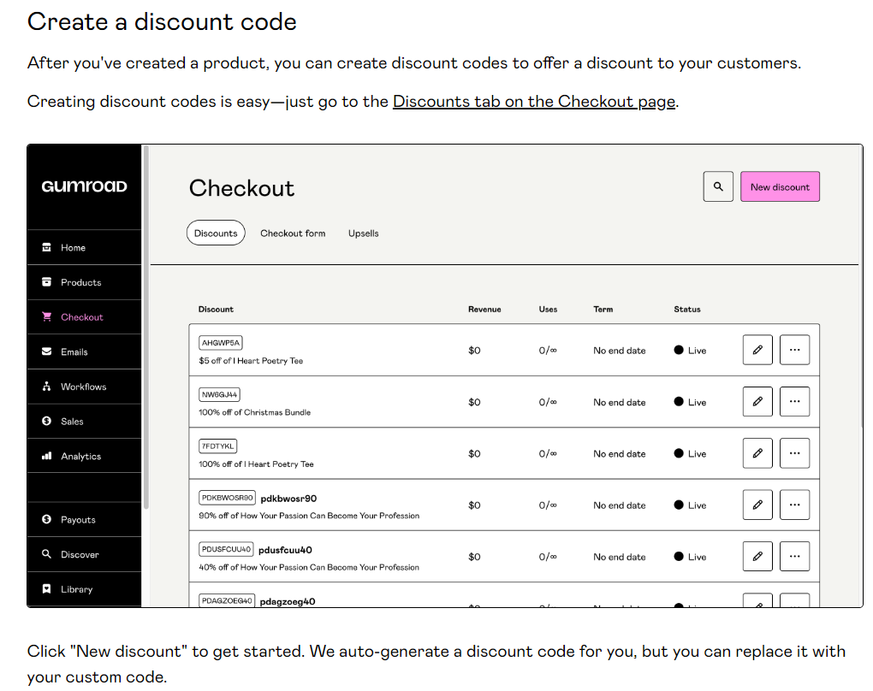Edit the PDKBWOSR90 discount via pencil icon

click(x=757, y=505)
